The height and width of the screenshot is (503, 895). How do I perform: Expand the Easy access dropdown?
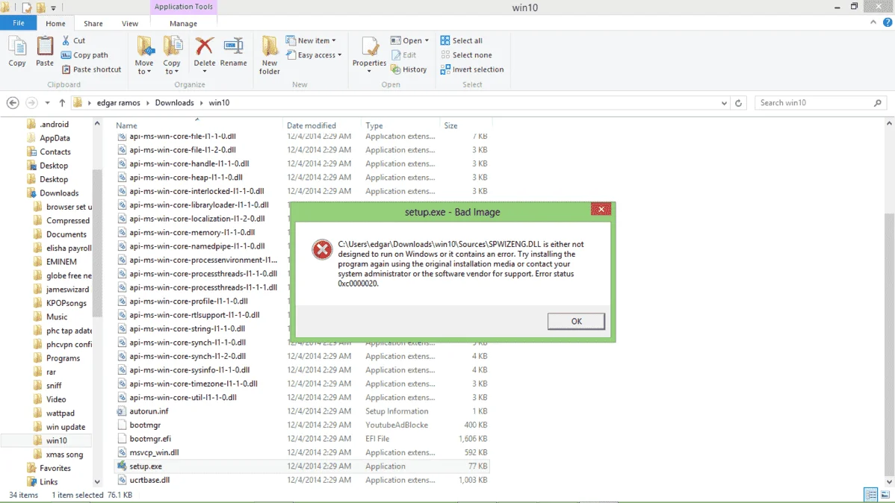pyautogui.click(x=340, y=54)
